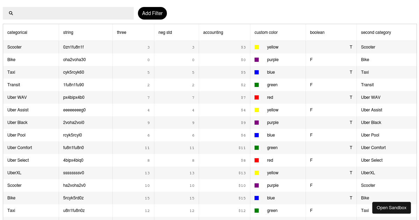This screenshot has height=220, width=419.
Task: Open the Sandbox via Open Sandbox button
Action: (x=391, y=208)
